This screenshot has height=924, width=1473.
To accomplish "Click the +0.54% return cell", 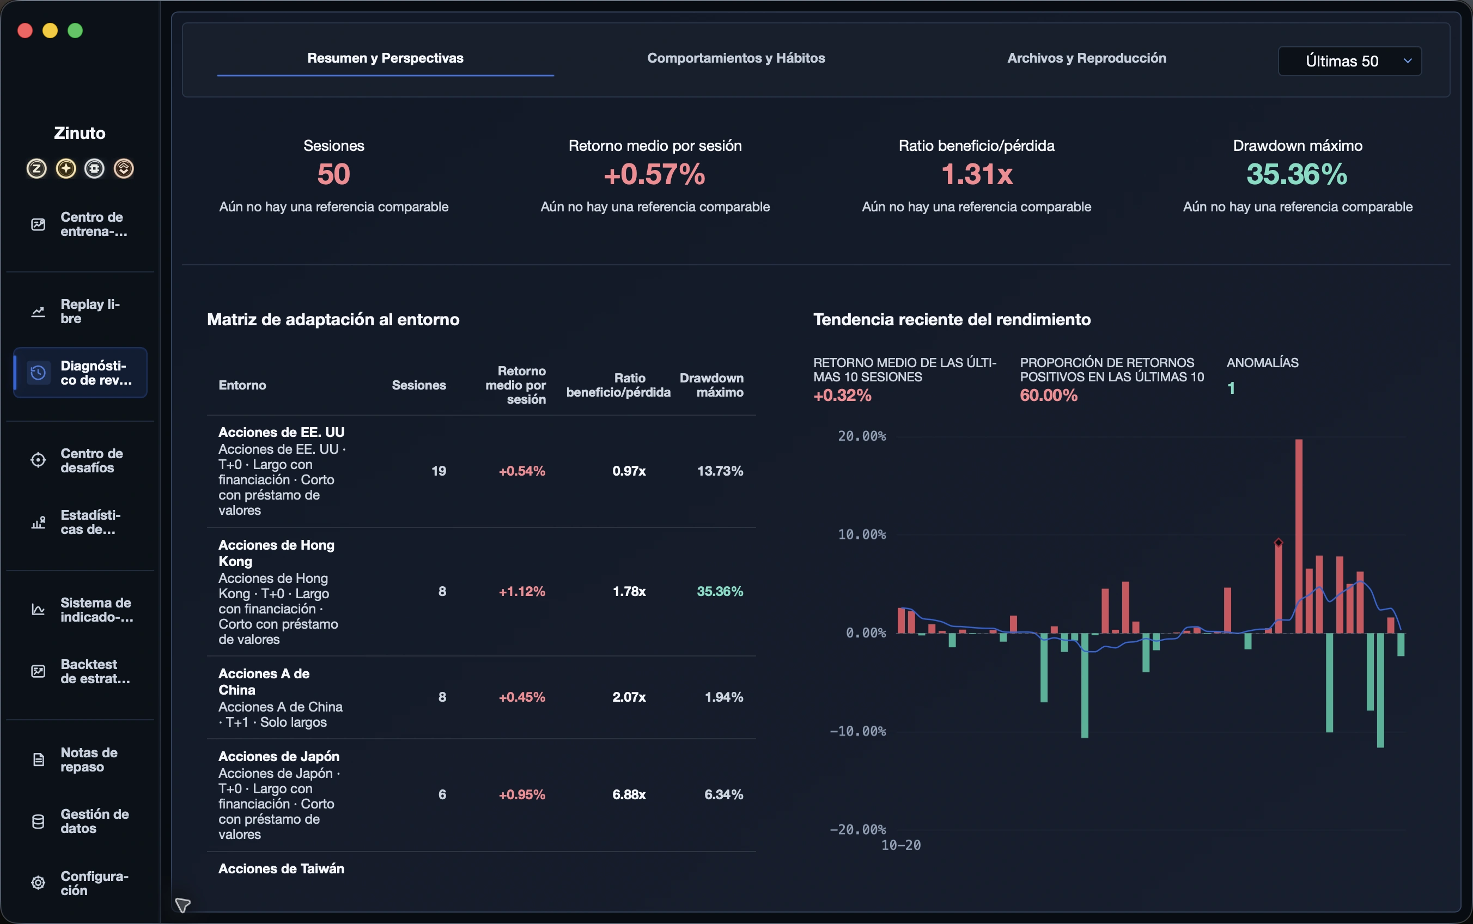I will point(522,471).
